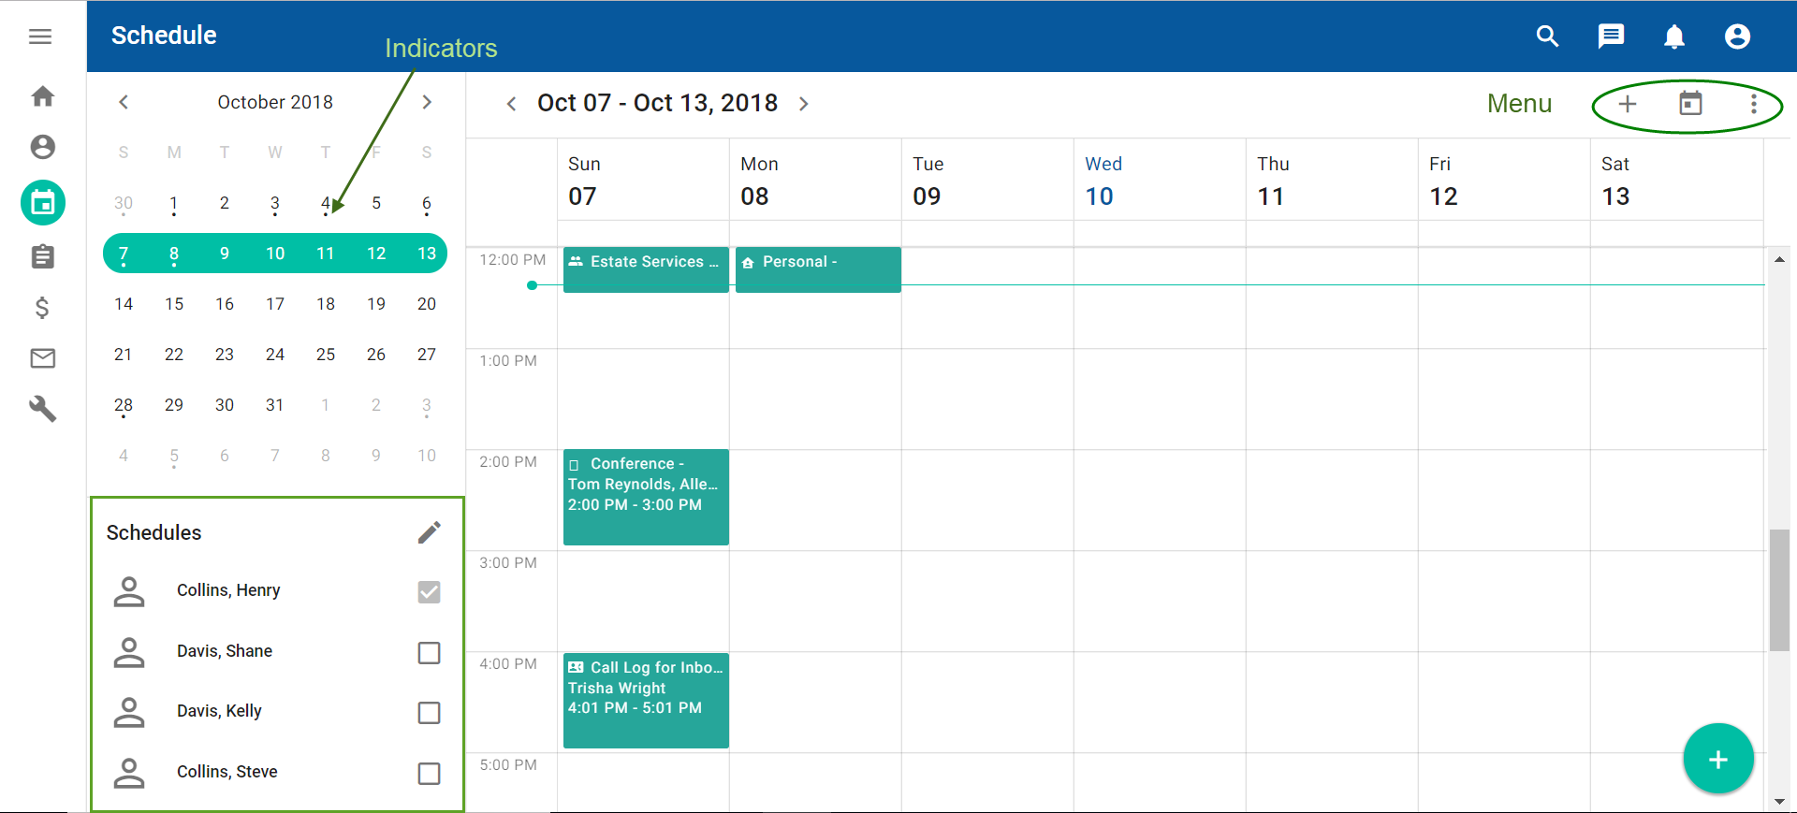
Task: Open the calendar view toolbar icon
Action: 1690,104
